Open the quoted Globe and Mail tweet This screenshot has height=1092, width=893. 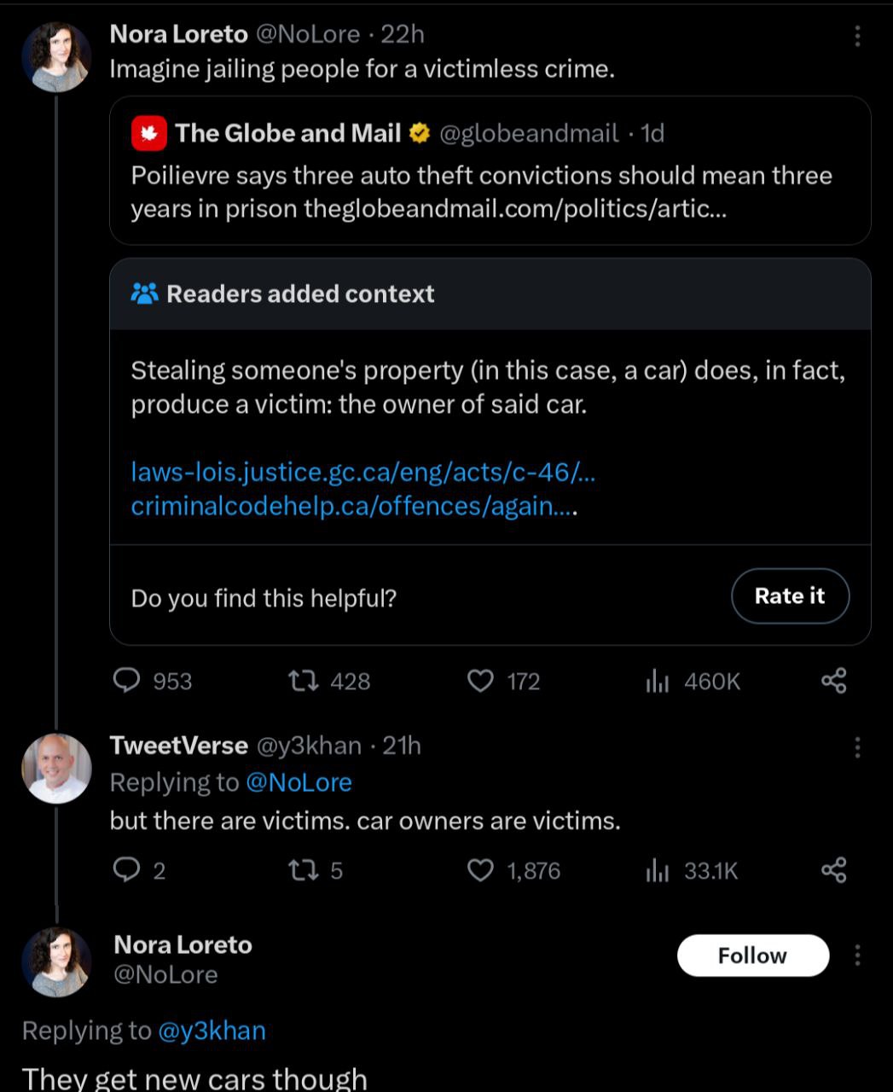click(490, 171)
